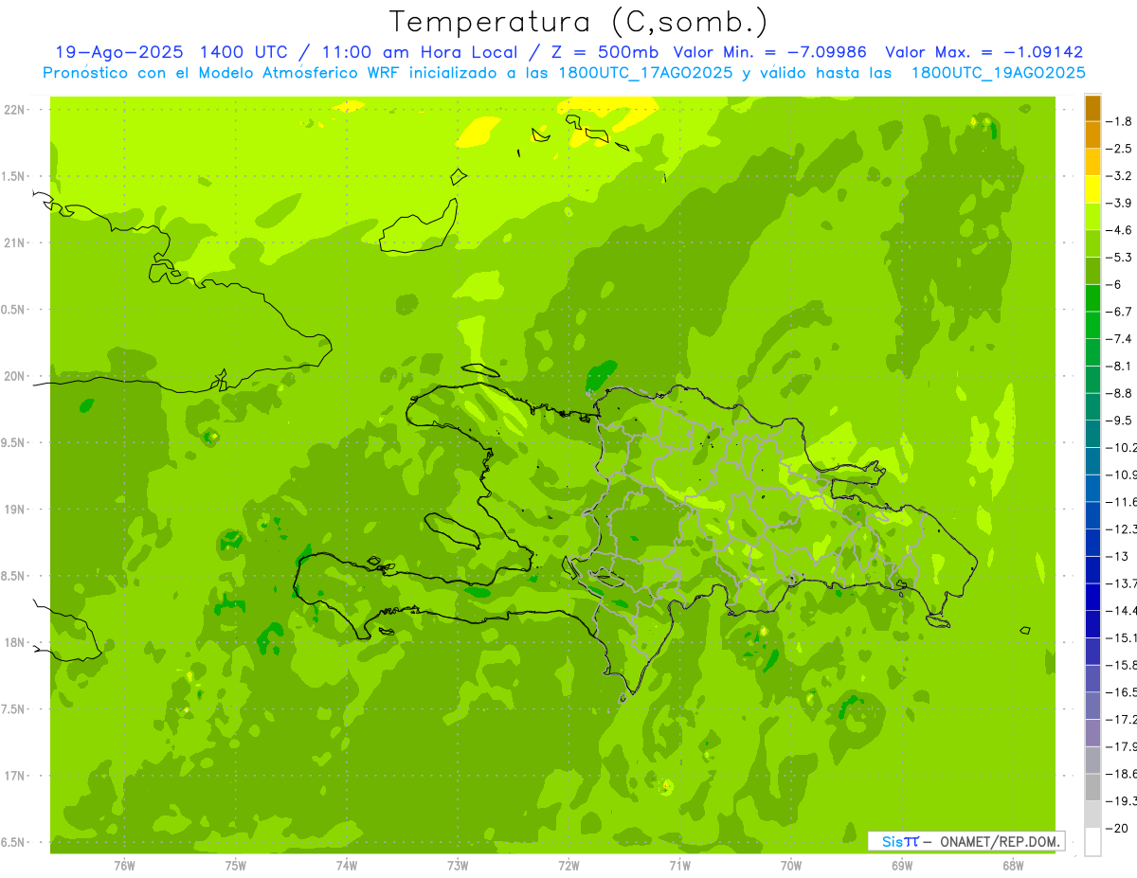Viewport: 1137px width, 878px height.
Task: Click the '-3.2' legend value
Action: click(1120, 176)
